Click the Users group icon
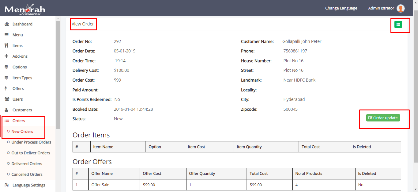 7,99
